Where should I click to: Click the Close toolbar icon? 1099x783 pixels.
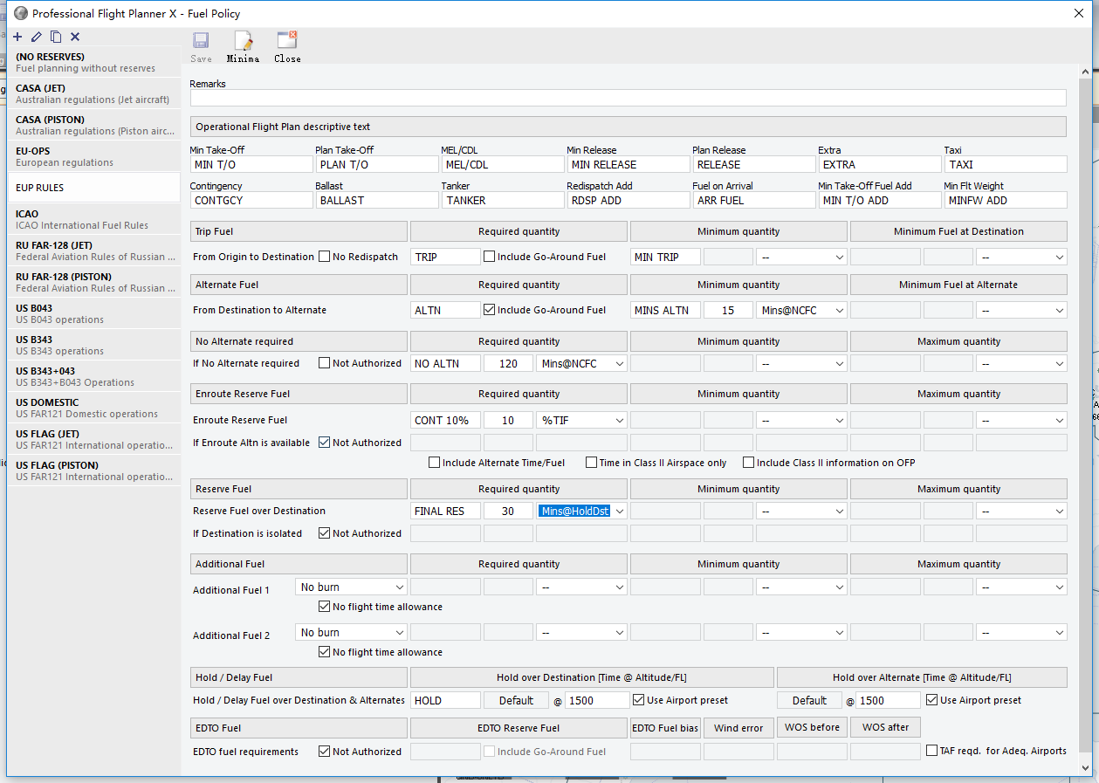[287, 47]
